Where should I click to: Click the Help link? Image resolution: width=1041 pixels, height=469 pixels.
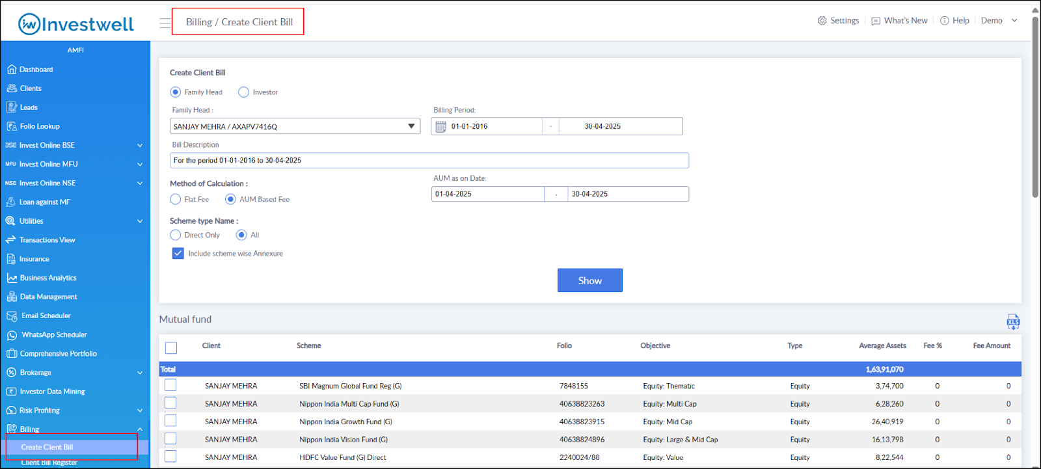click(961, 21)
